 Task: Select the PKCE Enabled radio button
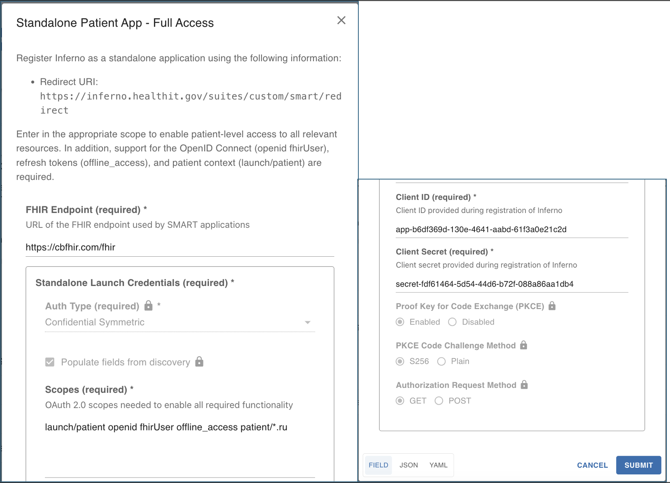click(400, 322)
